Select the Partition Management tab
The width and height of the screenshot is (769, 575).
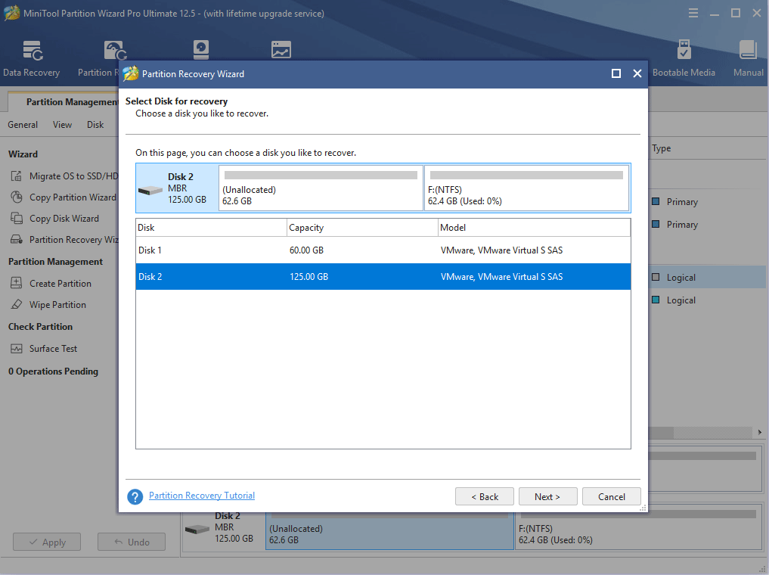click(64, 102)
